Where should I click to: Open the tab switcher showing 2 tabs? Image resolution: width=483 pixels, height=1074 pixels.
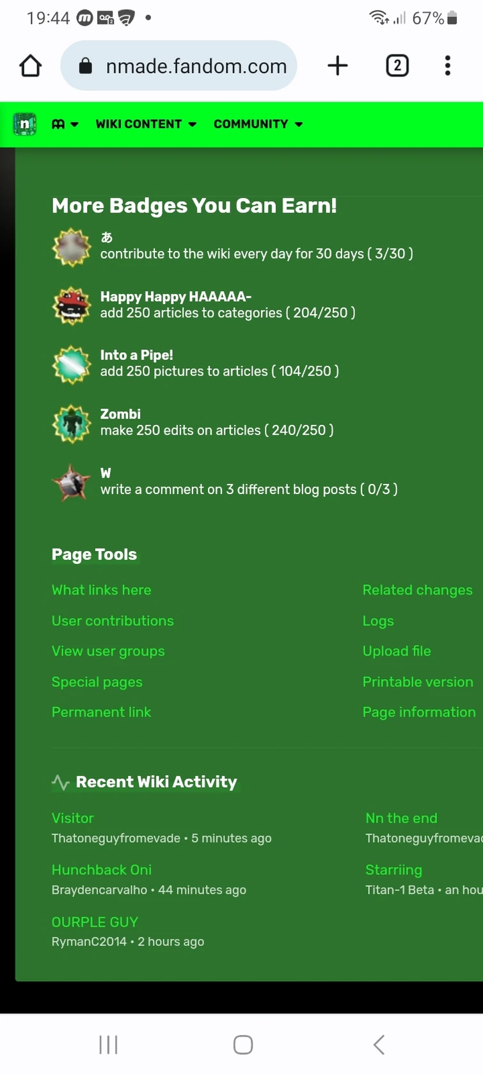click(397, 65)
